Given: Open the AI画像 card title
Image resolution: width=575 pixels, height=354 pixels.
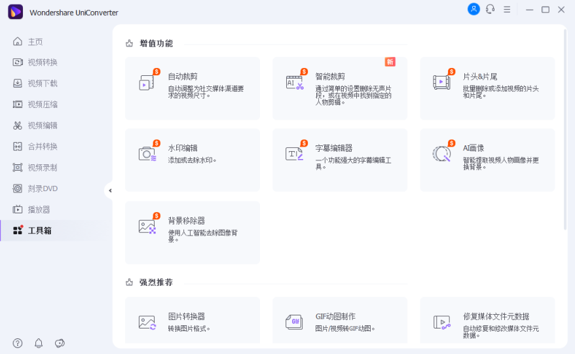Looking at the screenshot, I should (x=473, y=148).
